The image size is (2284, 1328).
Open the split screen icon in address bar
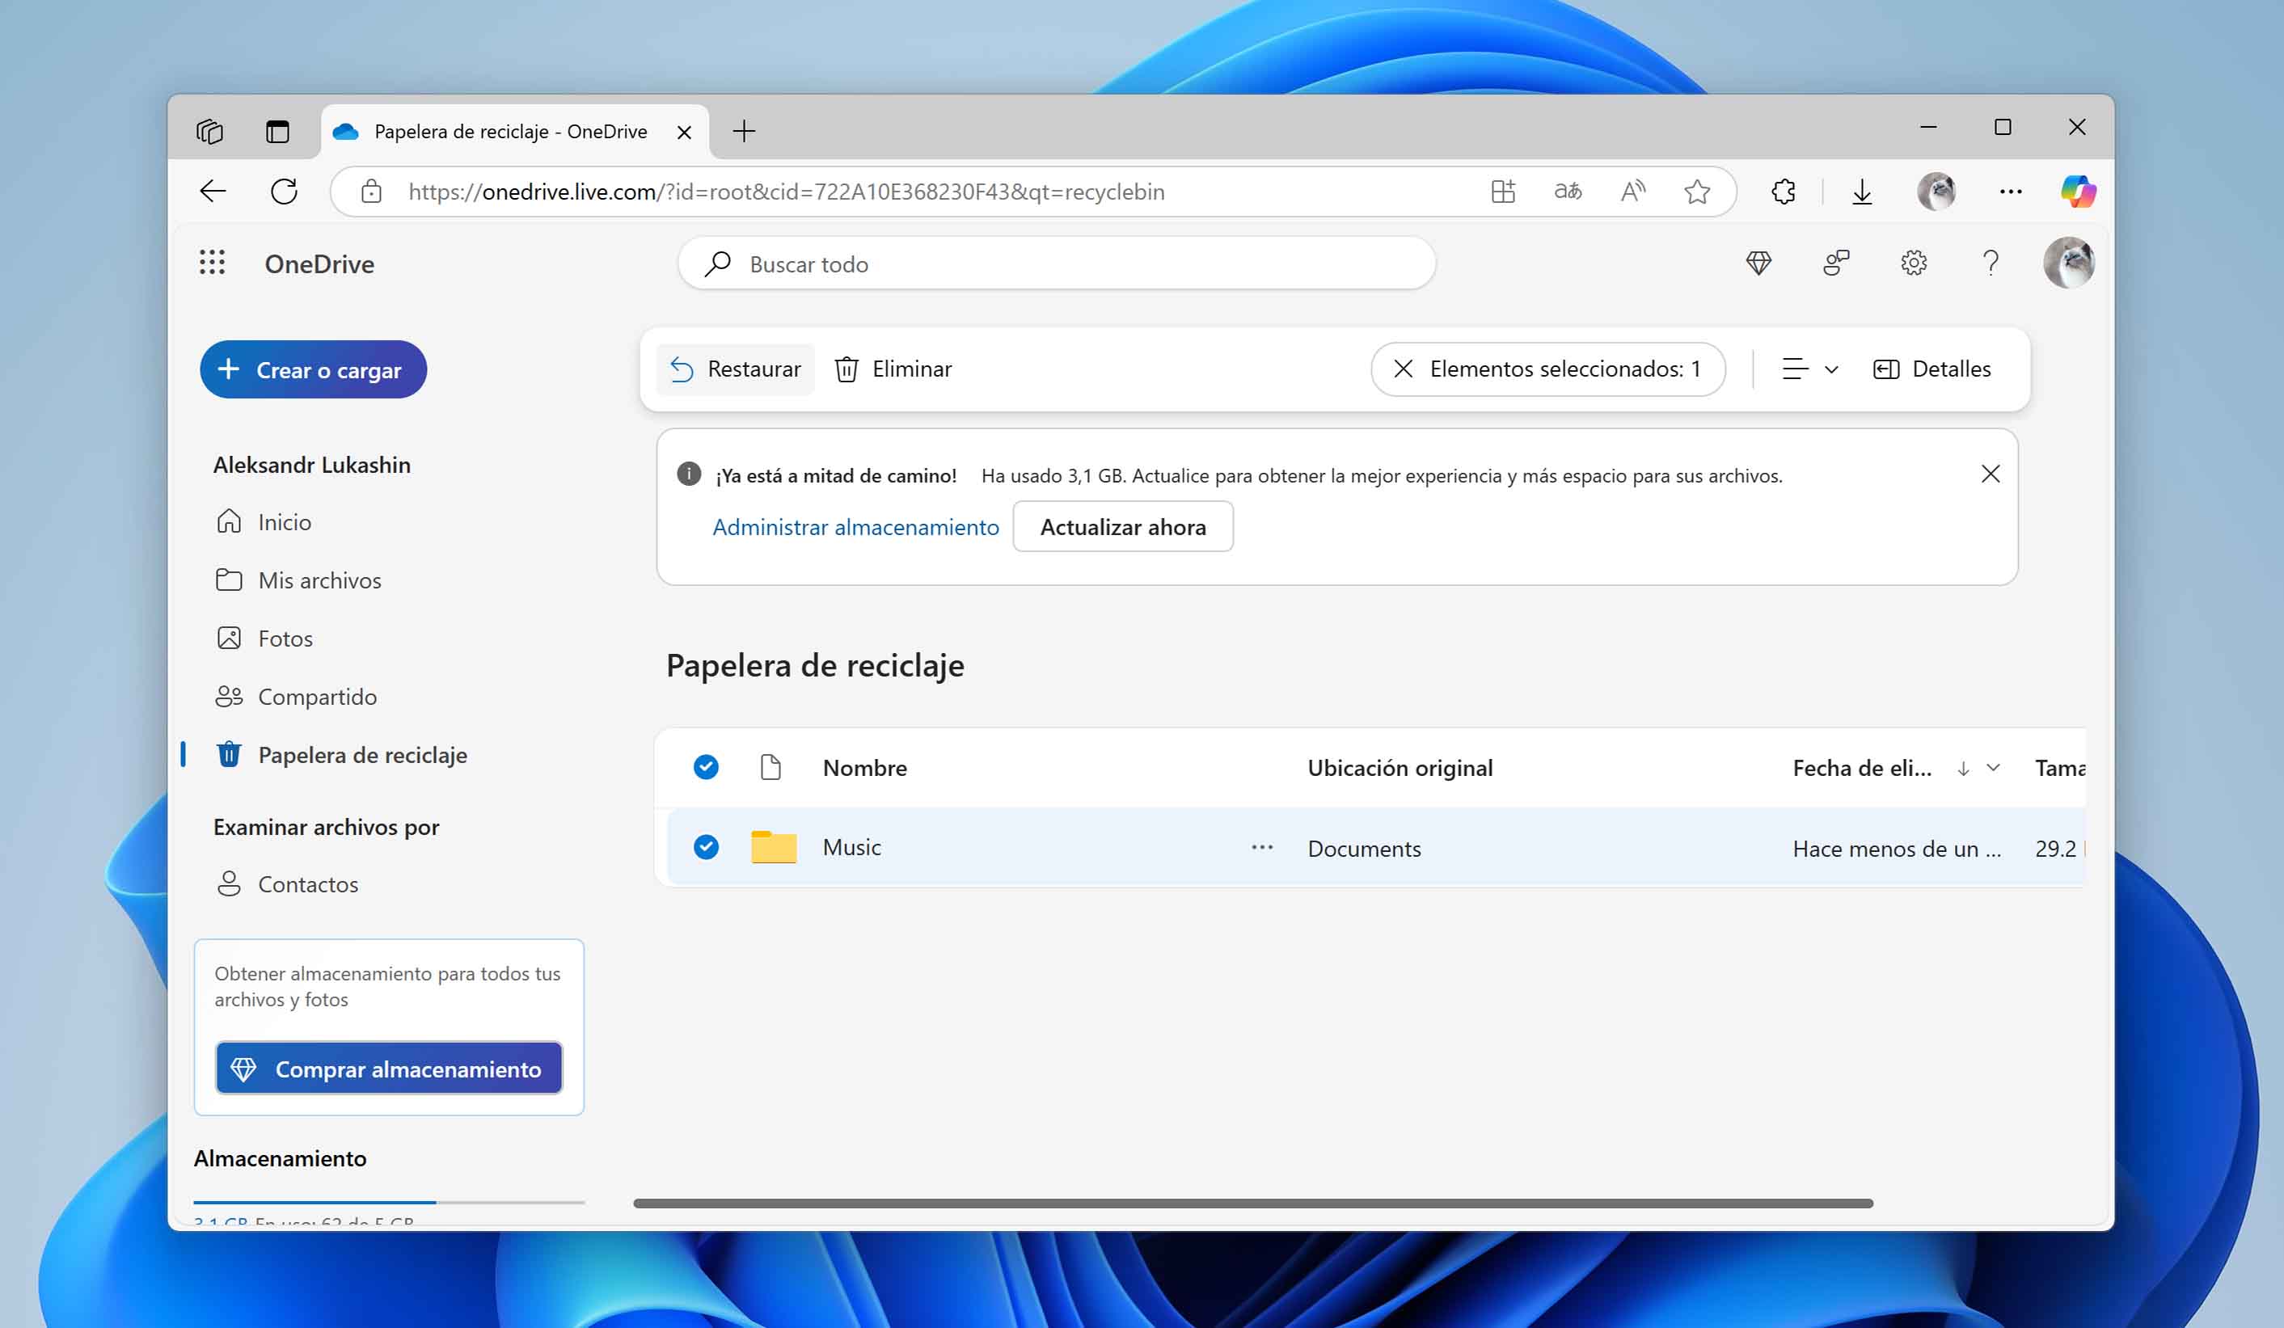(x=1503, y=191)
